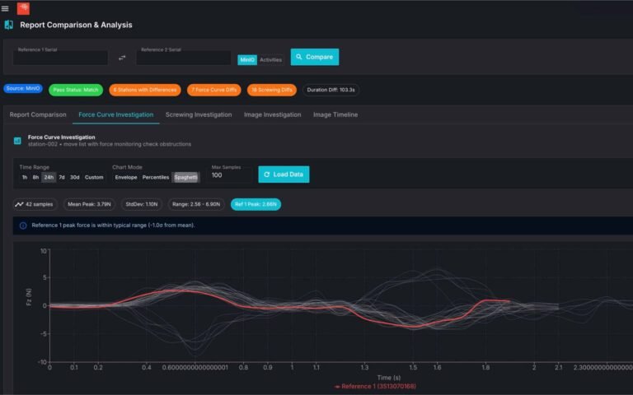Open the Screwing Investigation tab
This screenshot has width=633, height=395.
[199, 114]
